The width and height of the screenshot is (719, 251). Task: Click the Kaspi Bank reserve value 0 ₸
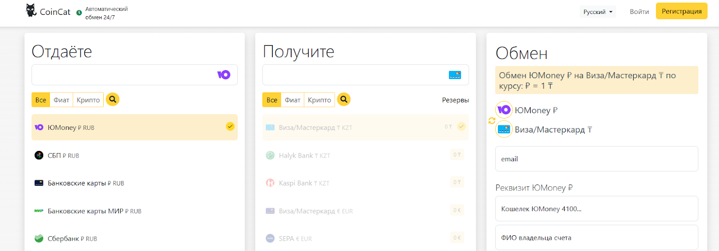(457, 182)
